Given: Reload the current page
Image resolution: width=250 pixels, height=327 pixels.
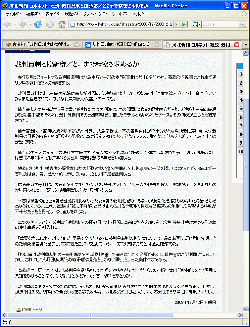Looking at the screenshot, I should click(x=38, y=24).
